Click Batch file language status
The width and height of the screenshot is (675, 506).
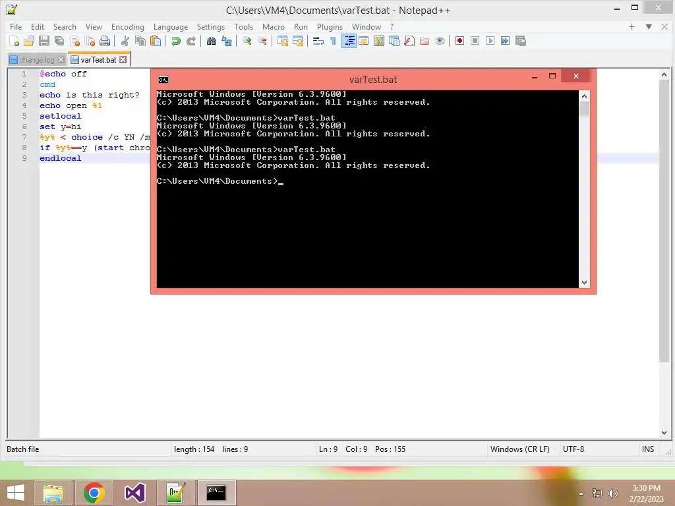tap(23, 449)
